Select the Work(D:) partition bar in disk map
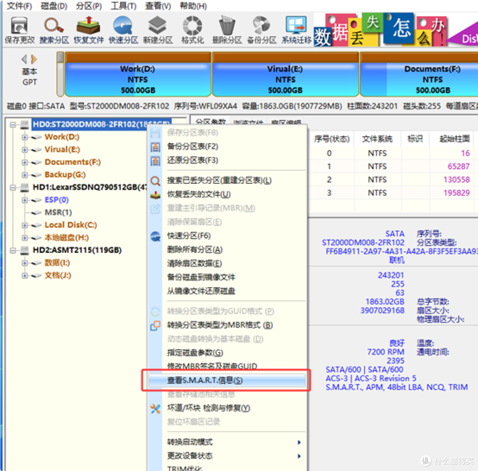The image size is (478, 471). point(138,74)
